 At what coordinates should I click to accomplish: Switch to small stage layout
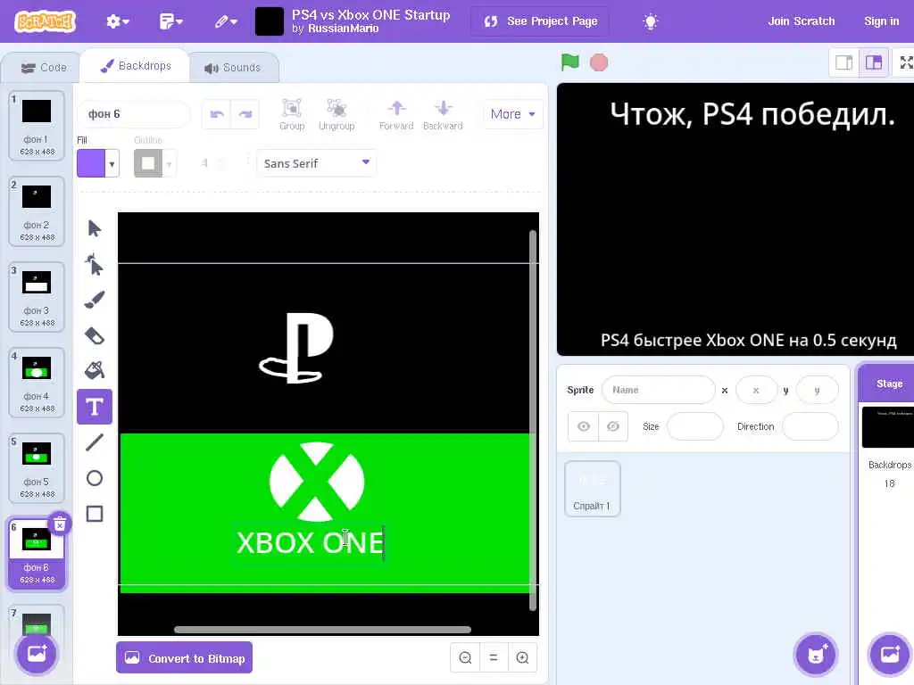point(844,62)
